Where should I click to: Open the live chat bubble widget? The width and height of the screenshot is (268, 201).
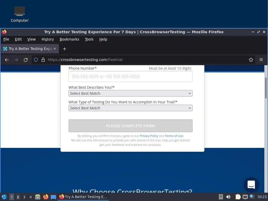[251, 185]
